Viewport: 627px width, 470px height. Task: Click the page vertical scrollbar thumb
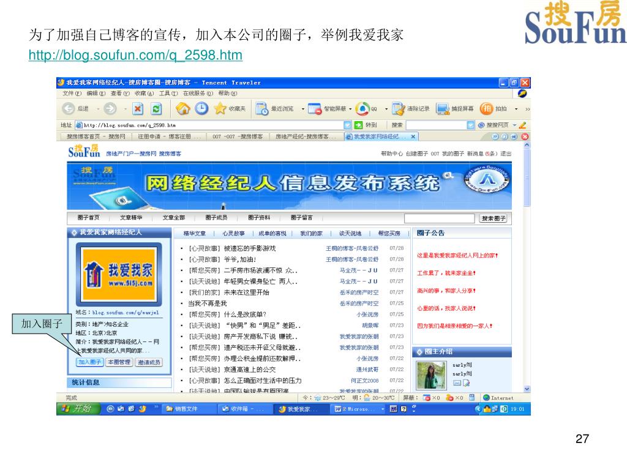point(527,178)
